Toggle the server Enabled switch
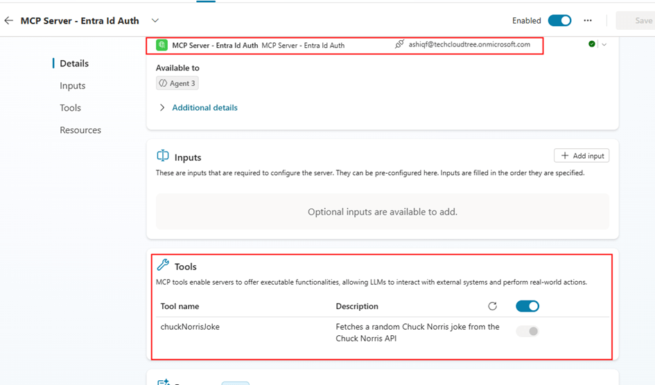This screenshot has width=655, height=385. point(559,21)
